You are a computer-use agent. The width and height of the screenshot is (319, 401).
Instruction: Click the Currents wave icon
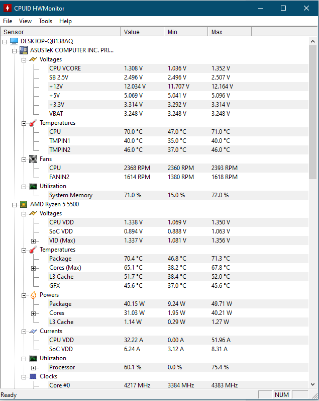click(x=33, y=331)
